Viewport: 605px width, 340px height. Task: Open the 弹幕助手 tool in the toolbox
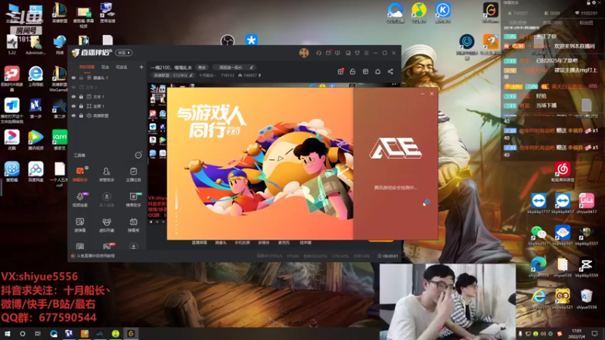tap(80, 174)
